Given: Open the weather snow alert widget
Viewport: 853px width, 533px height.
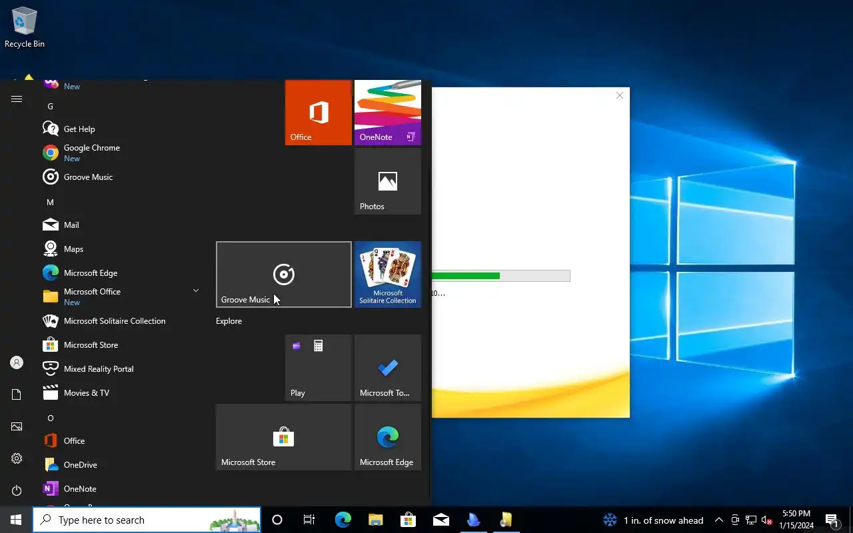Looking at the screenshot, I should [653, 520].
